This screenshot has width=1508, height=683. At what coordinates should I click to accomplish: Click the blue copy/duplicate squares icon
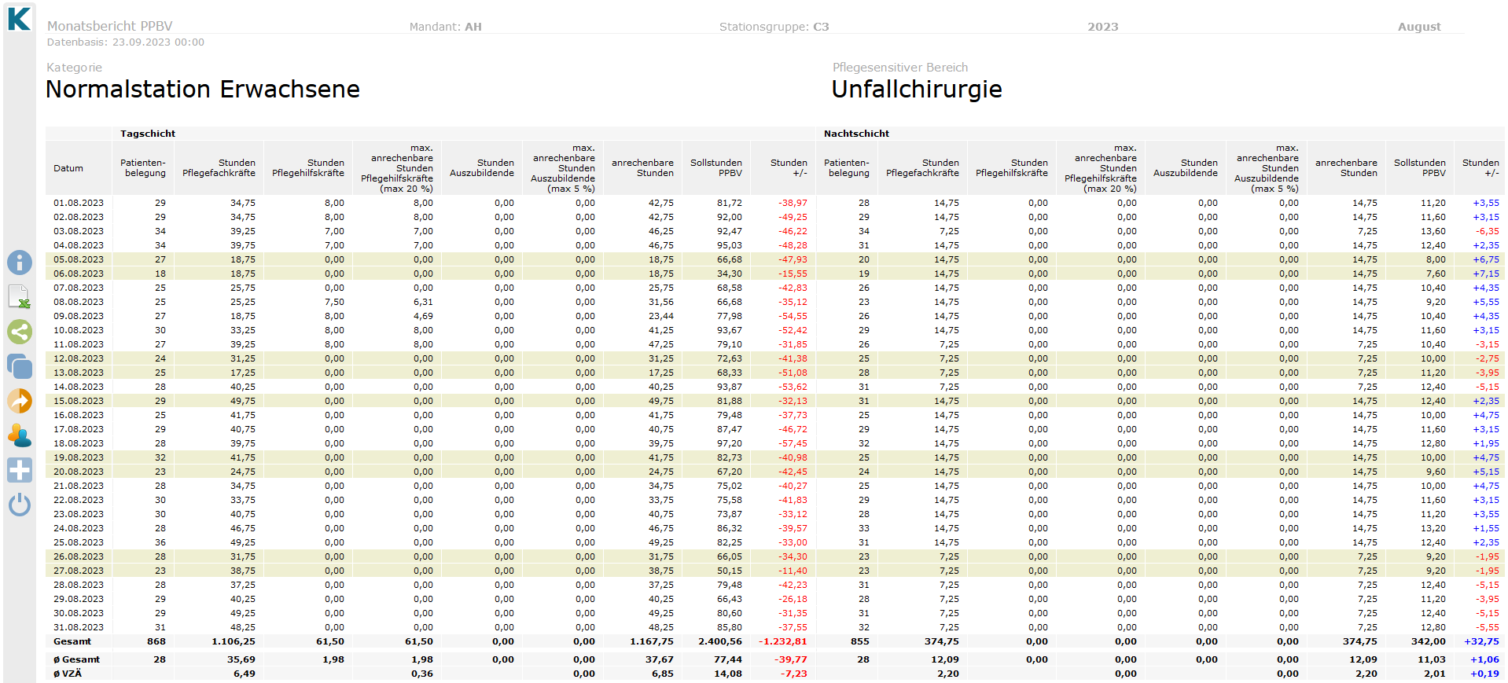click(20, 366)
